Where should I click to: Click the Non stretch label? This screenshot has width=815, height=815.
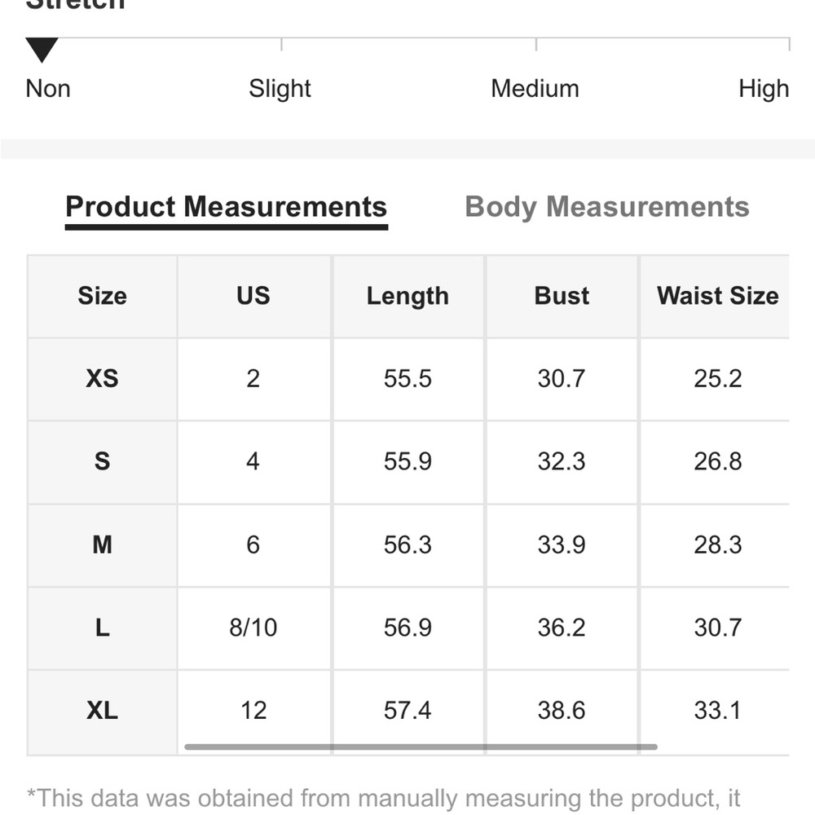point(48,88)
